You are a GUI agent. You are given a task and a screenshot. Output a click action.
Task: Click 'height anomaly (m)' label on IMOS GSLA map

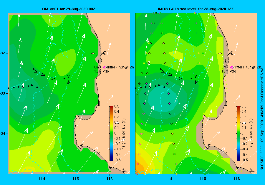(x=251, y=134)
